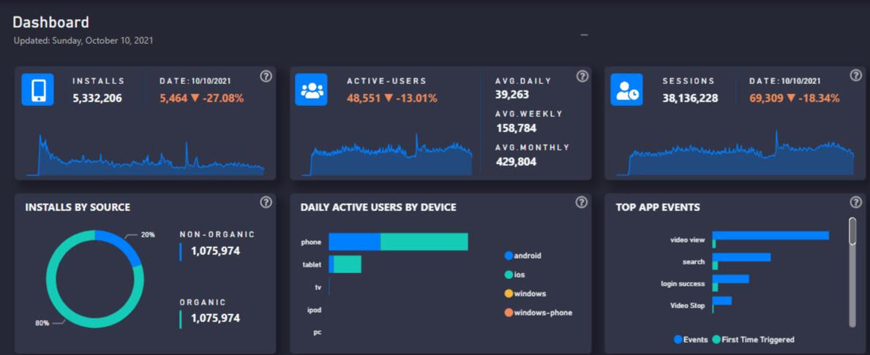Click the Sessions user-clock icon
The height and width of the screenshot is (355, 870).
coord(626,90)
